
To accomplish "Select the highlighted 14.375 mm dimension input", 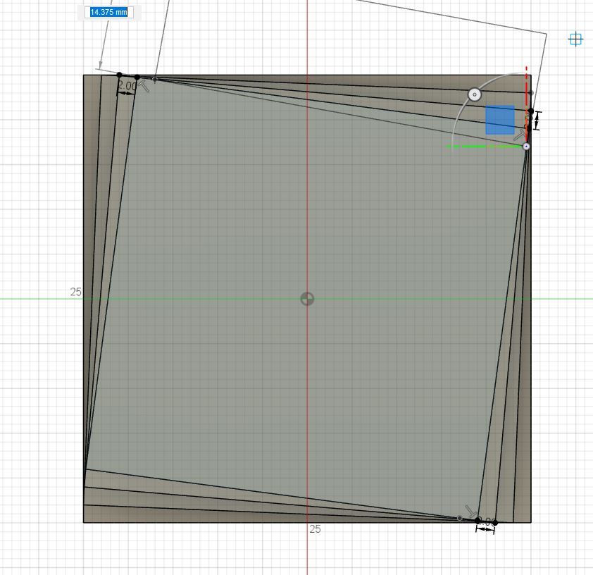I will [108, 12].
